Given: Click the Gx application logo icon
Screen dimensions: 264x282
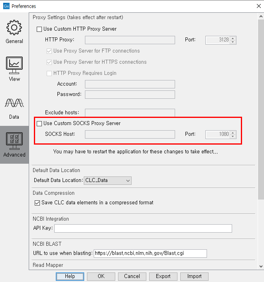Looking at the screenshot, I should (6, 6).
